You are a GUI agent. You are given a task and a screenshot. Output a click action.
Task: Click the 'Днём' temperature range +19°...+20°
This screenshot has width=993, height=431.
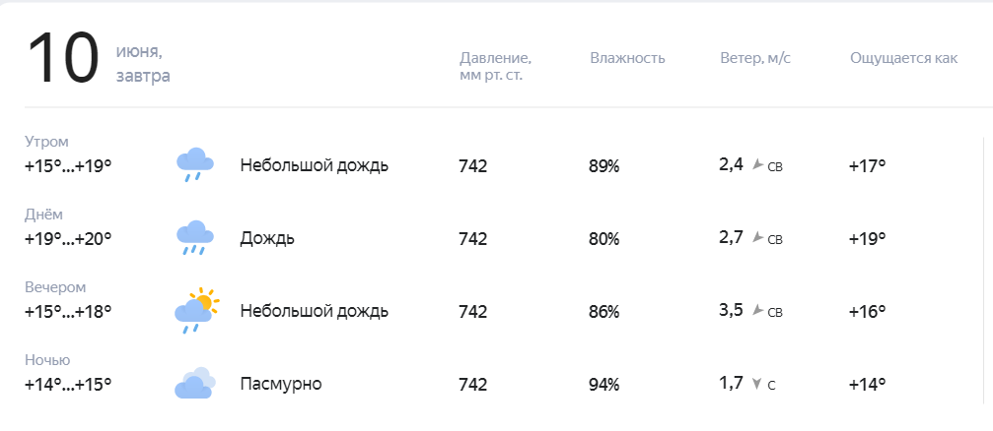pyautogui.click(x=68, y=239)
